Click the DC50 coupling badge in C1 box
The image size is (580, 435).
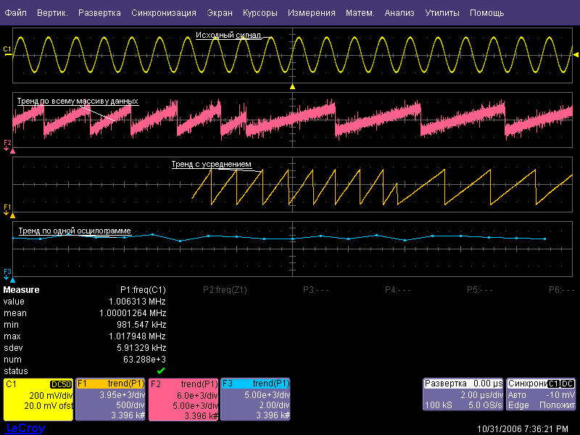click(61, 384)
